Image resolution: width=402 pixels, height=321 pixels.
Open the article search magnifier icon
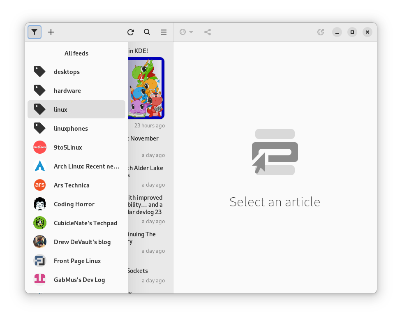[x=147, y=32]
